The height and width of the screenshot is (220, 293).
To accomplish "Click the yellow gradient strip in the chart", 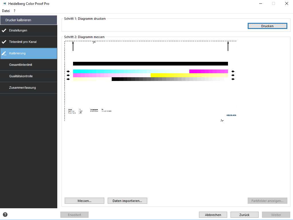I will tap(189, 75).
